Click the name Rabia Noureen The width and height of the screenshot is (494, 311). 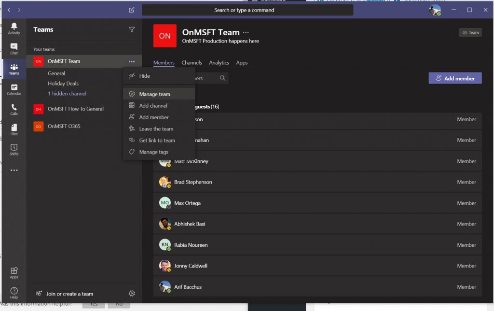click(x=191, y=245)
